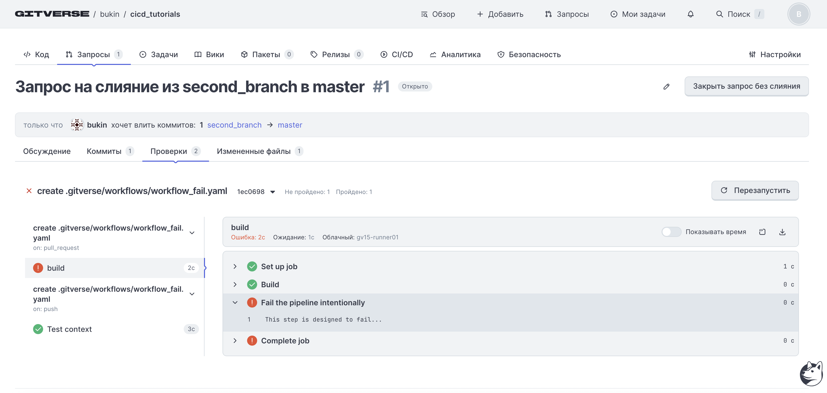Open Обзор in top navigation

438,14
